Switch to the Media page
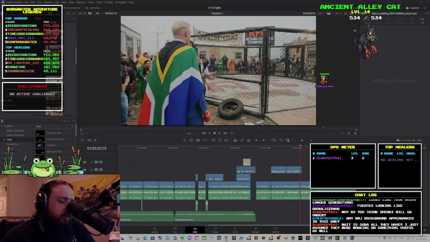430x242 pixels. (x=155, y=230)
